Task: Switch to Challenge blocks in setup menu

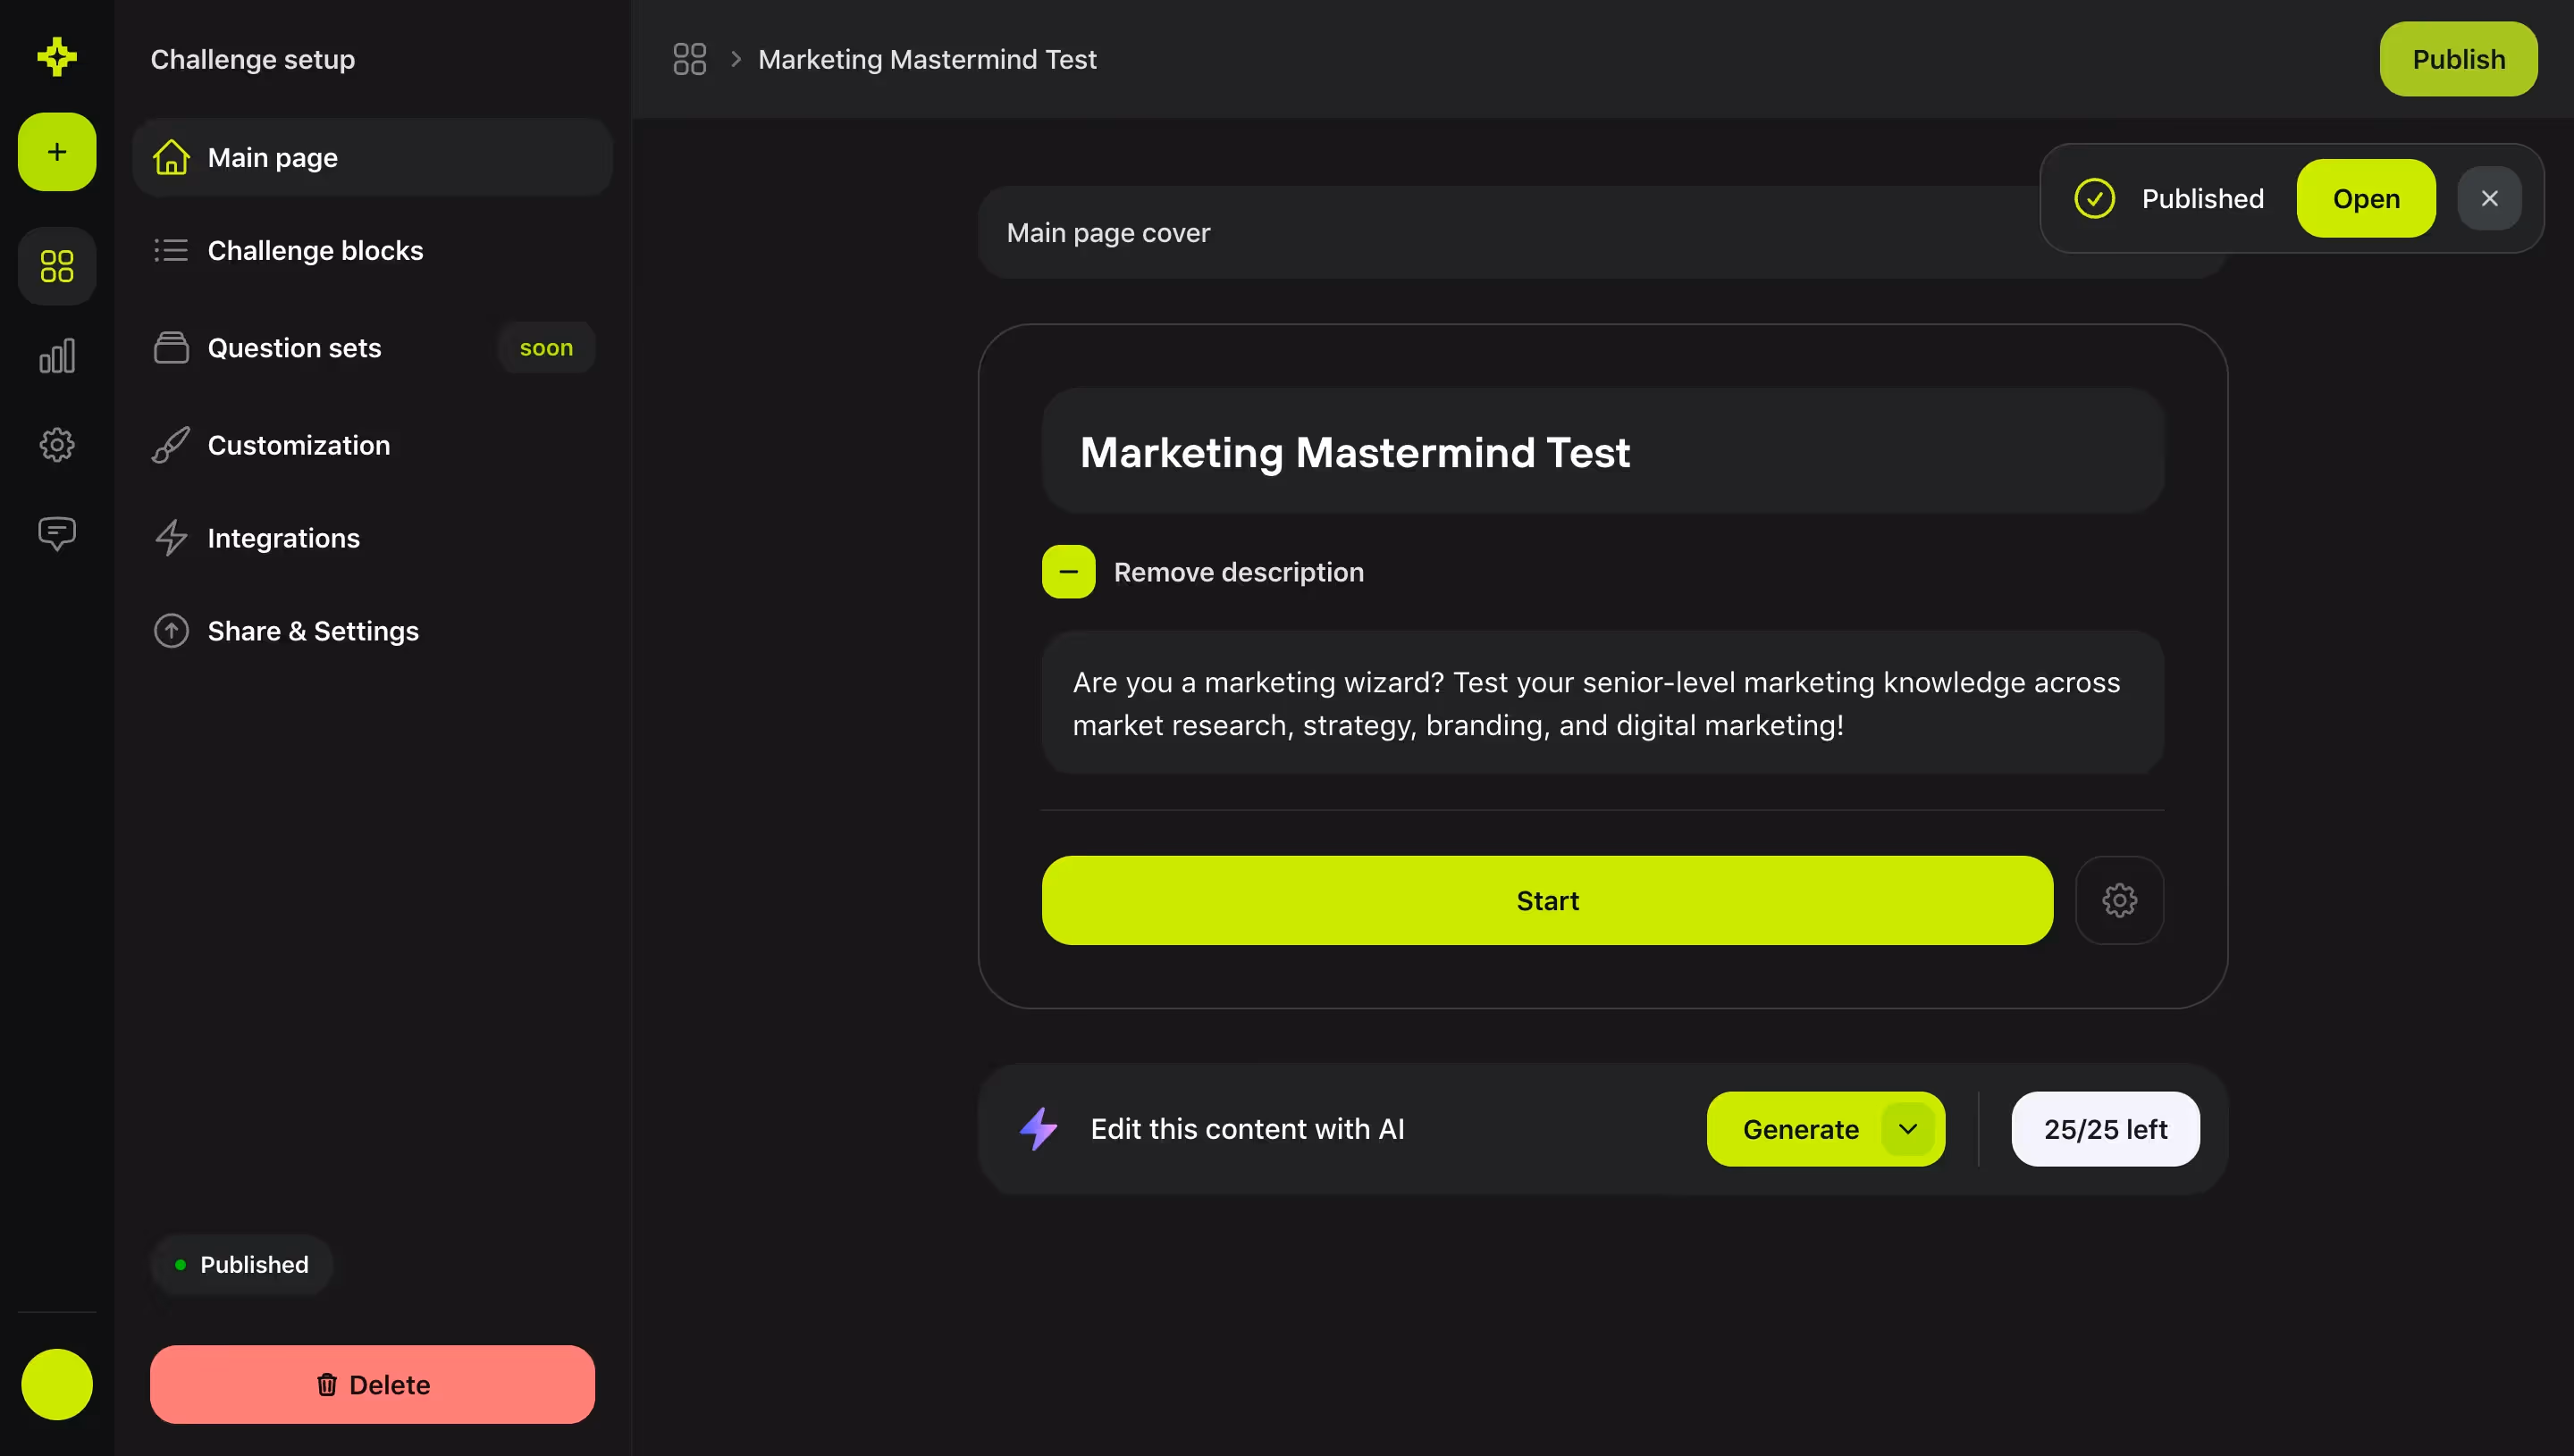Action: tap(315, 250)
